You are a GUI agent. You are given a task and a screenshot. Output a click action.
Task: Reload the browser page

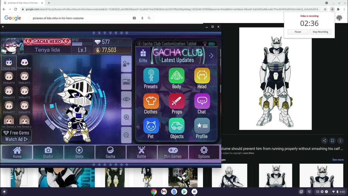15,9
